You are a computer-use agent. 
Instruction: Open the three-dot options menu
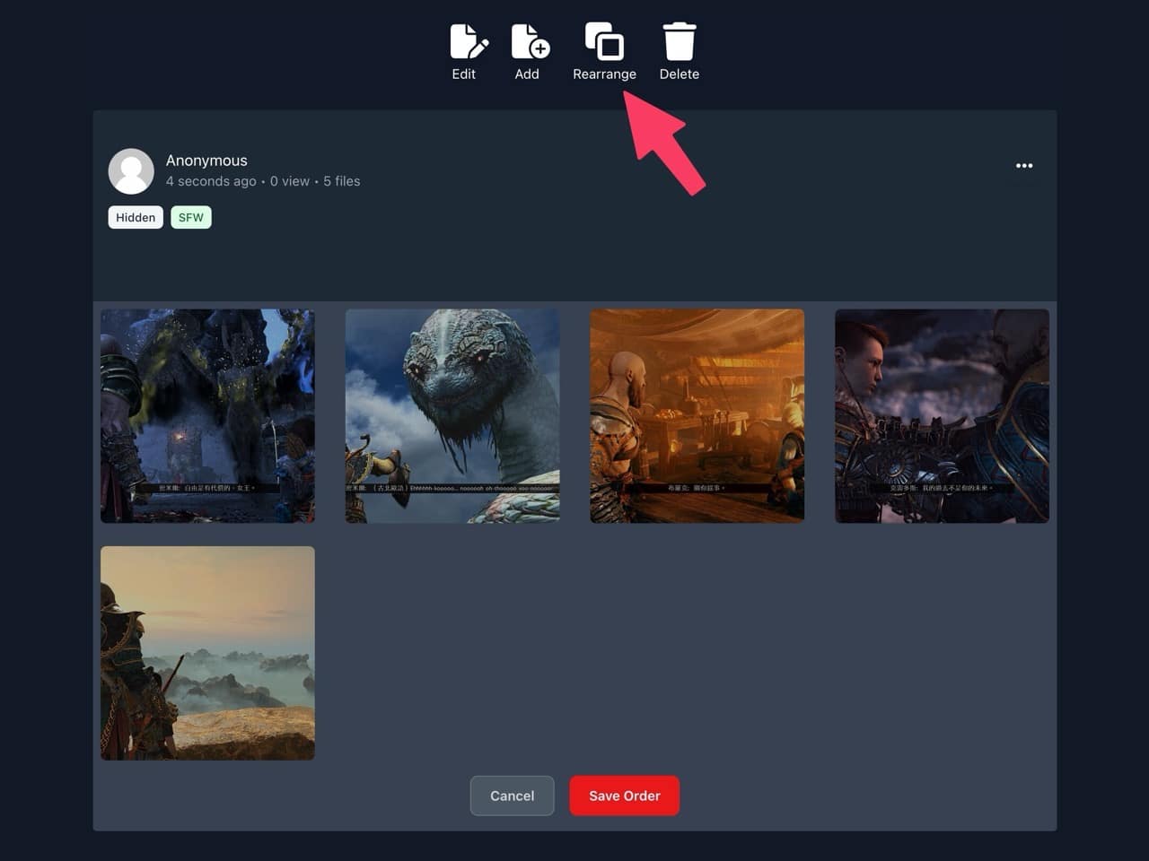pyautogui.click(x=1023, y=165)
